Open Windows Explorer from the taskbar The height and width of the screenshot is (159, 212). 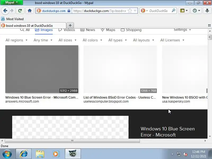tap(40, 154)
